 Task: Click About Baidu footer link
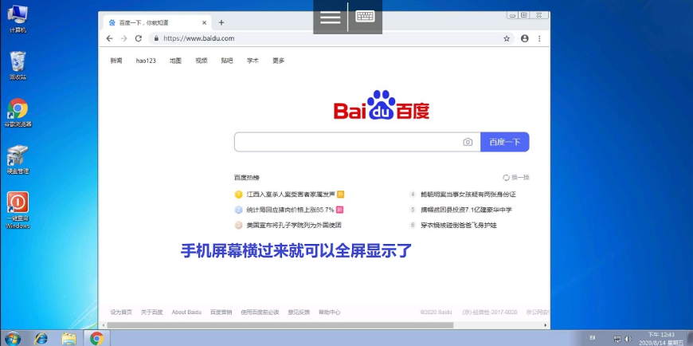click(x=186, y=312)
